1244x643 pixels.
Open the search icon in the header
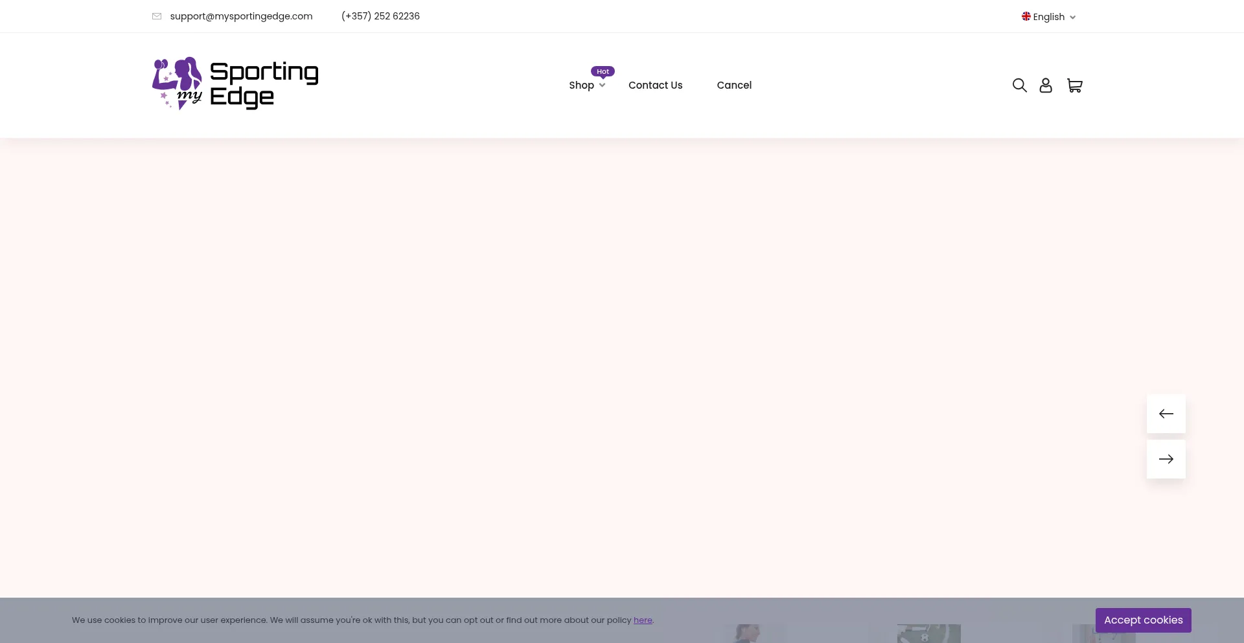1020,85
